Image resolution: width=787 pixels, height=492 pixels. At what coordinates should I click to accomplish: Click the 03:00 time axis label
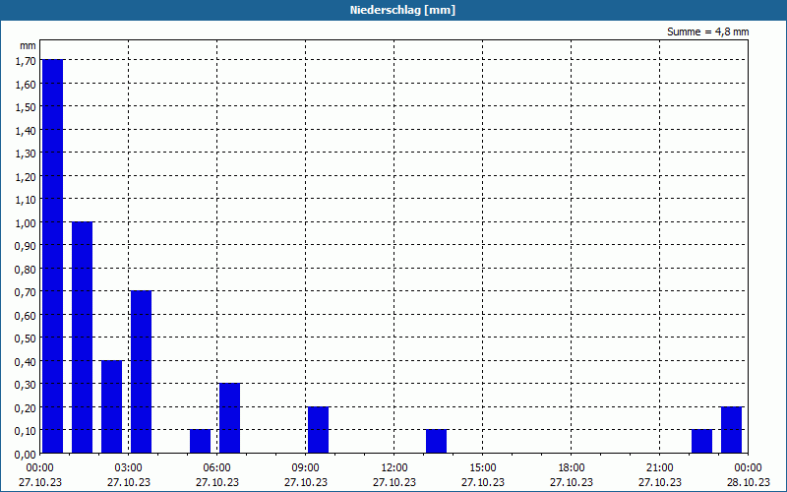[129, 468]
